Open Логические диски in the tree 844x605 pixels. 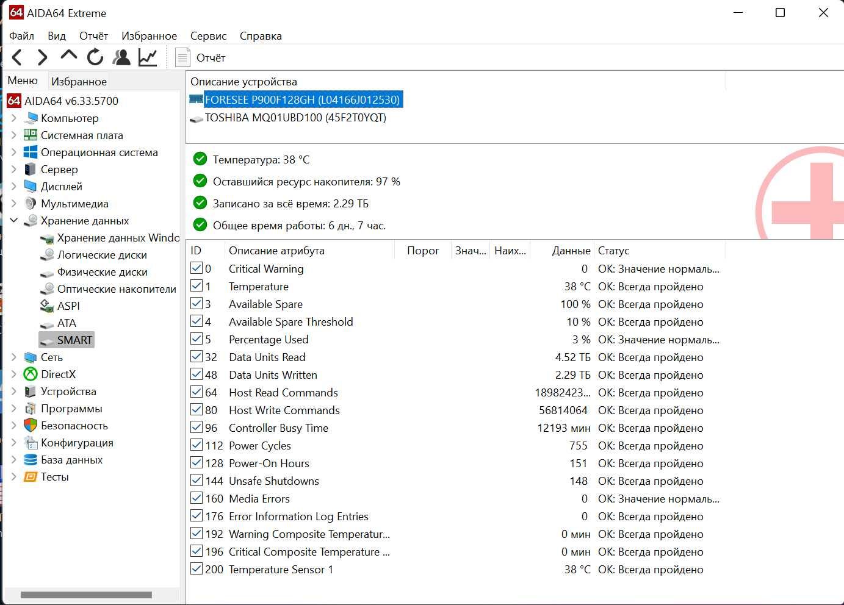[102, 255]
